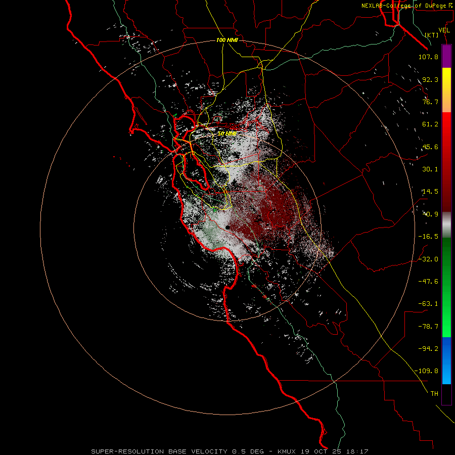455x455 pixels.
Task: Click the [KT] units label
Action: pyautogui.click(x=432, y=35)
